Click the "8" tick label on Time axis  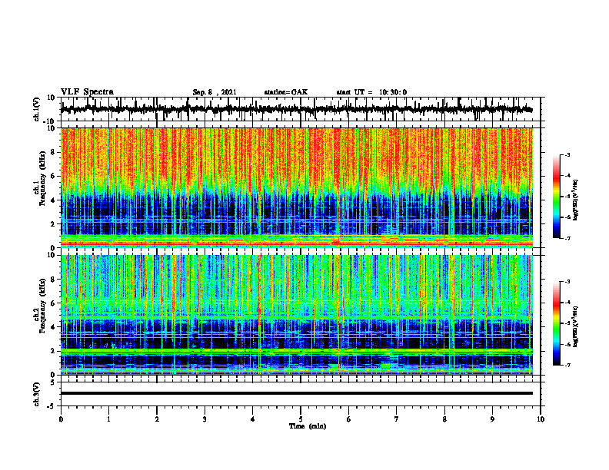[x=444, y=419]
